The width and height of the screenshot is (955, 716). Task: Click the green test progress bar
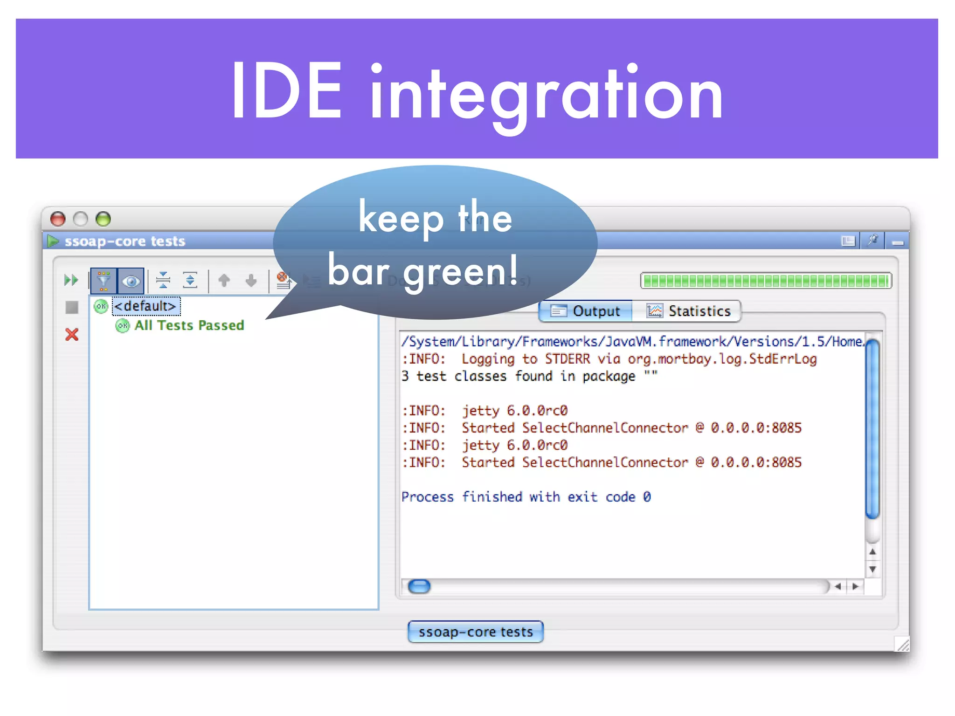(x=766, y=281)
